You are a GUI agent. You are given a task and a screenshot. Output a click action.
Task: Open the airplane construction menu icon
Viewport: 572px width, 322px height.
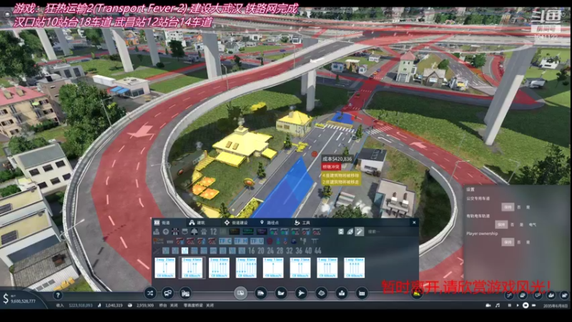point(301,293)
